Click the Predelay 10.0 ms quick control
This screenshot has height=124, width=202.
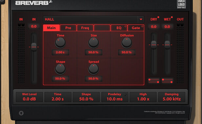point(115,97)
